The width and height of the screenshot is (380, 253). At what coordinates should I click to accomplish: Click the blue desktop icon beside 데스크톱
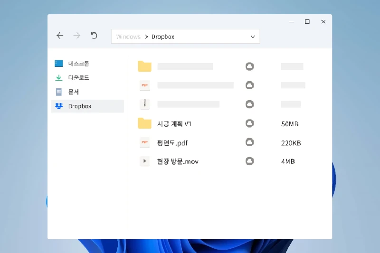click(58, 64)
